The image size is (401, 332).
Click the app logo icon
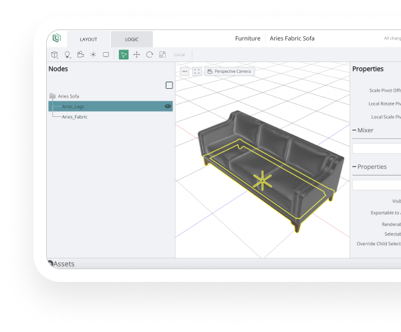(x=57, y=39)
